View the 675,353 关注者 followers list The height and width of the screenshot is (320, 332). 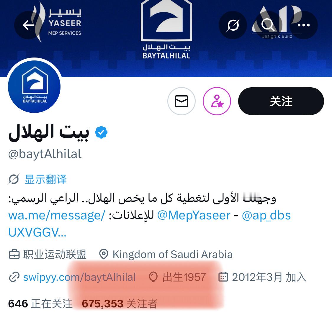(120, 304)
